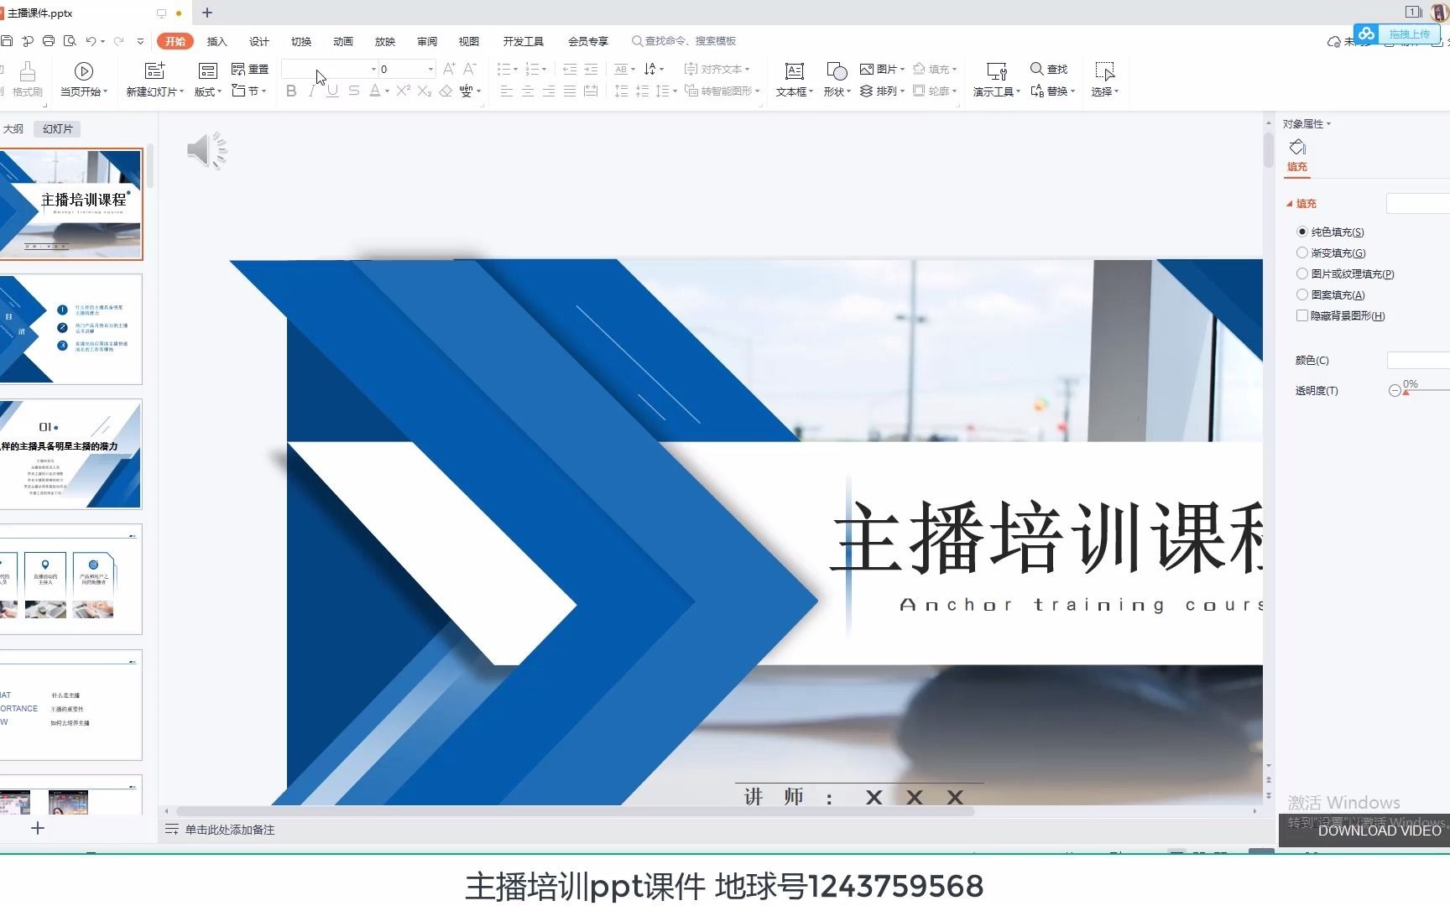1450x906 pixels.
Task: Select picture or texture fill (图片或纹理填充) radio
Action: pos(1302,273)
